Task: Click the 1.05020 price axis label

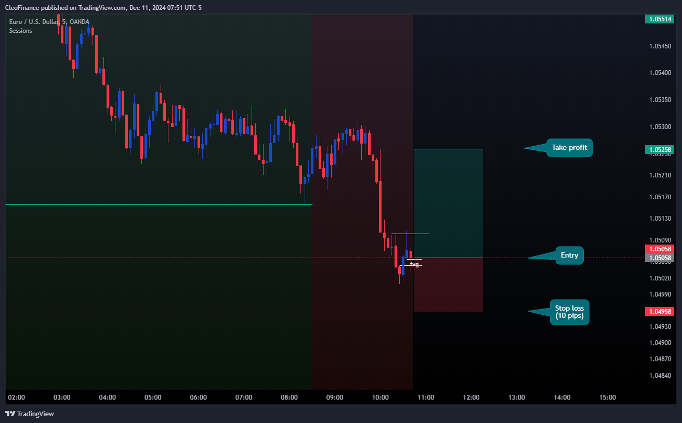Action: (660, 278)
